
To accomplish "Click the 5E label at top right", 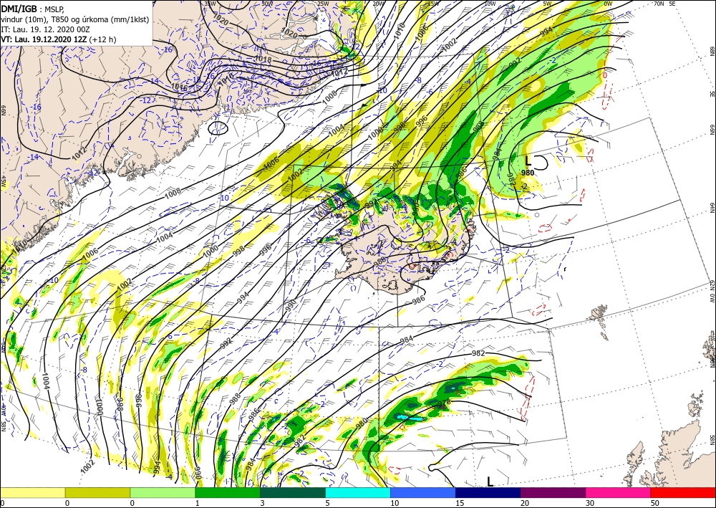I will point(672,4).
